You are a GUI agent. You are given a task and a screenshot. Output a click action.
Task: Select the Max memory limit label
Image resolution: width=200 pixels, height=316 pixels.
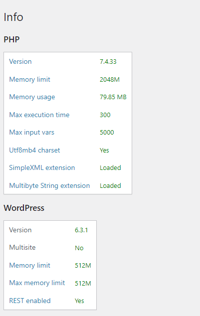37,283
